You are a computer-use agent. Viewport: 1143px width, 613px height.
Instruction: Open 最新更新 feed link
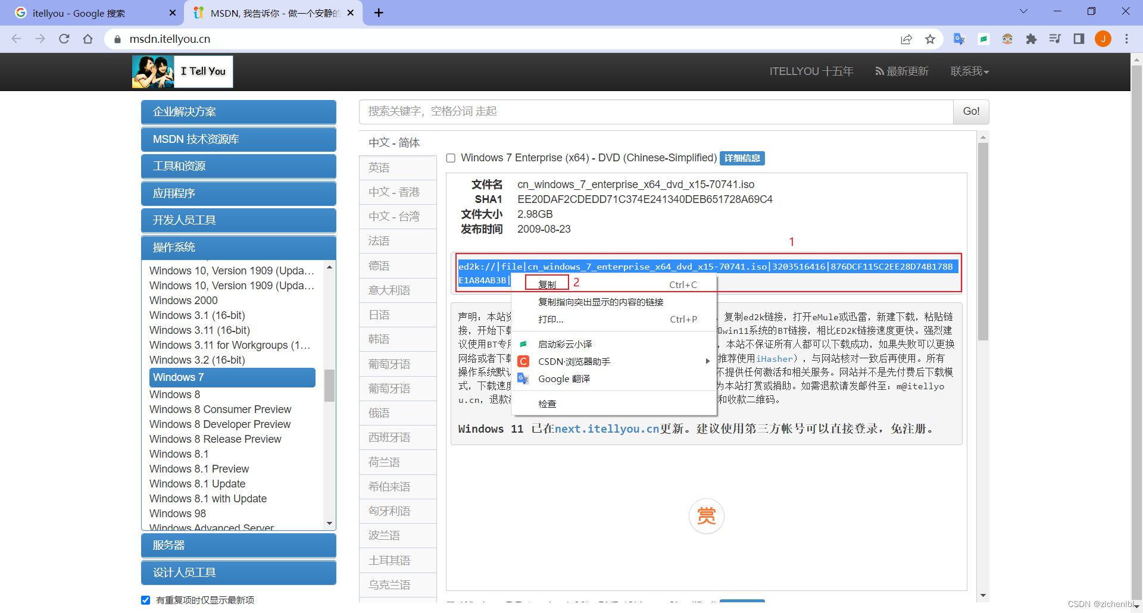pyautogui.click(x=901, y=71)
